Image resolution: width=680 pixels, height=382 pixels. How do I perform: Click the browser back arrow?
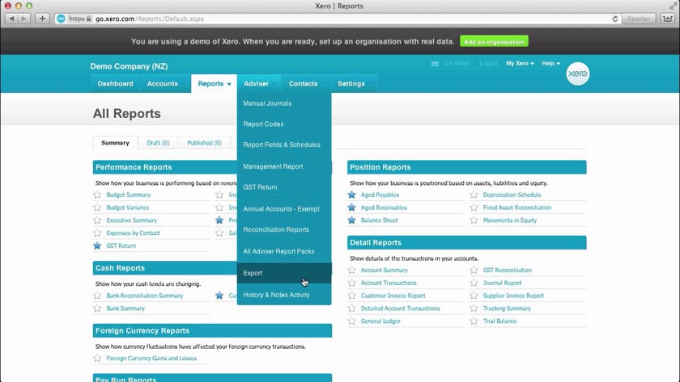point(11,19)
